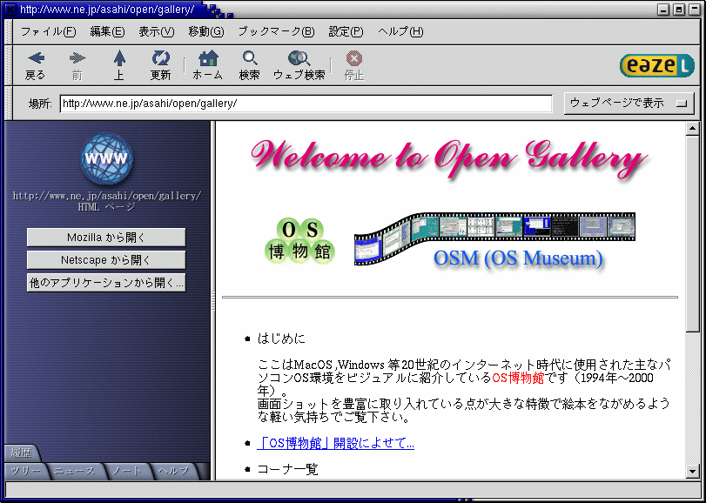706x503 pixels.
Task: Go to Home (ホーム) icon
Action: click(x=207, y=59)
